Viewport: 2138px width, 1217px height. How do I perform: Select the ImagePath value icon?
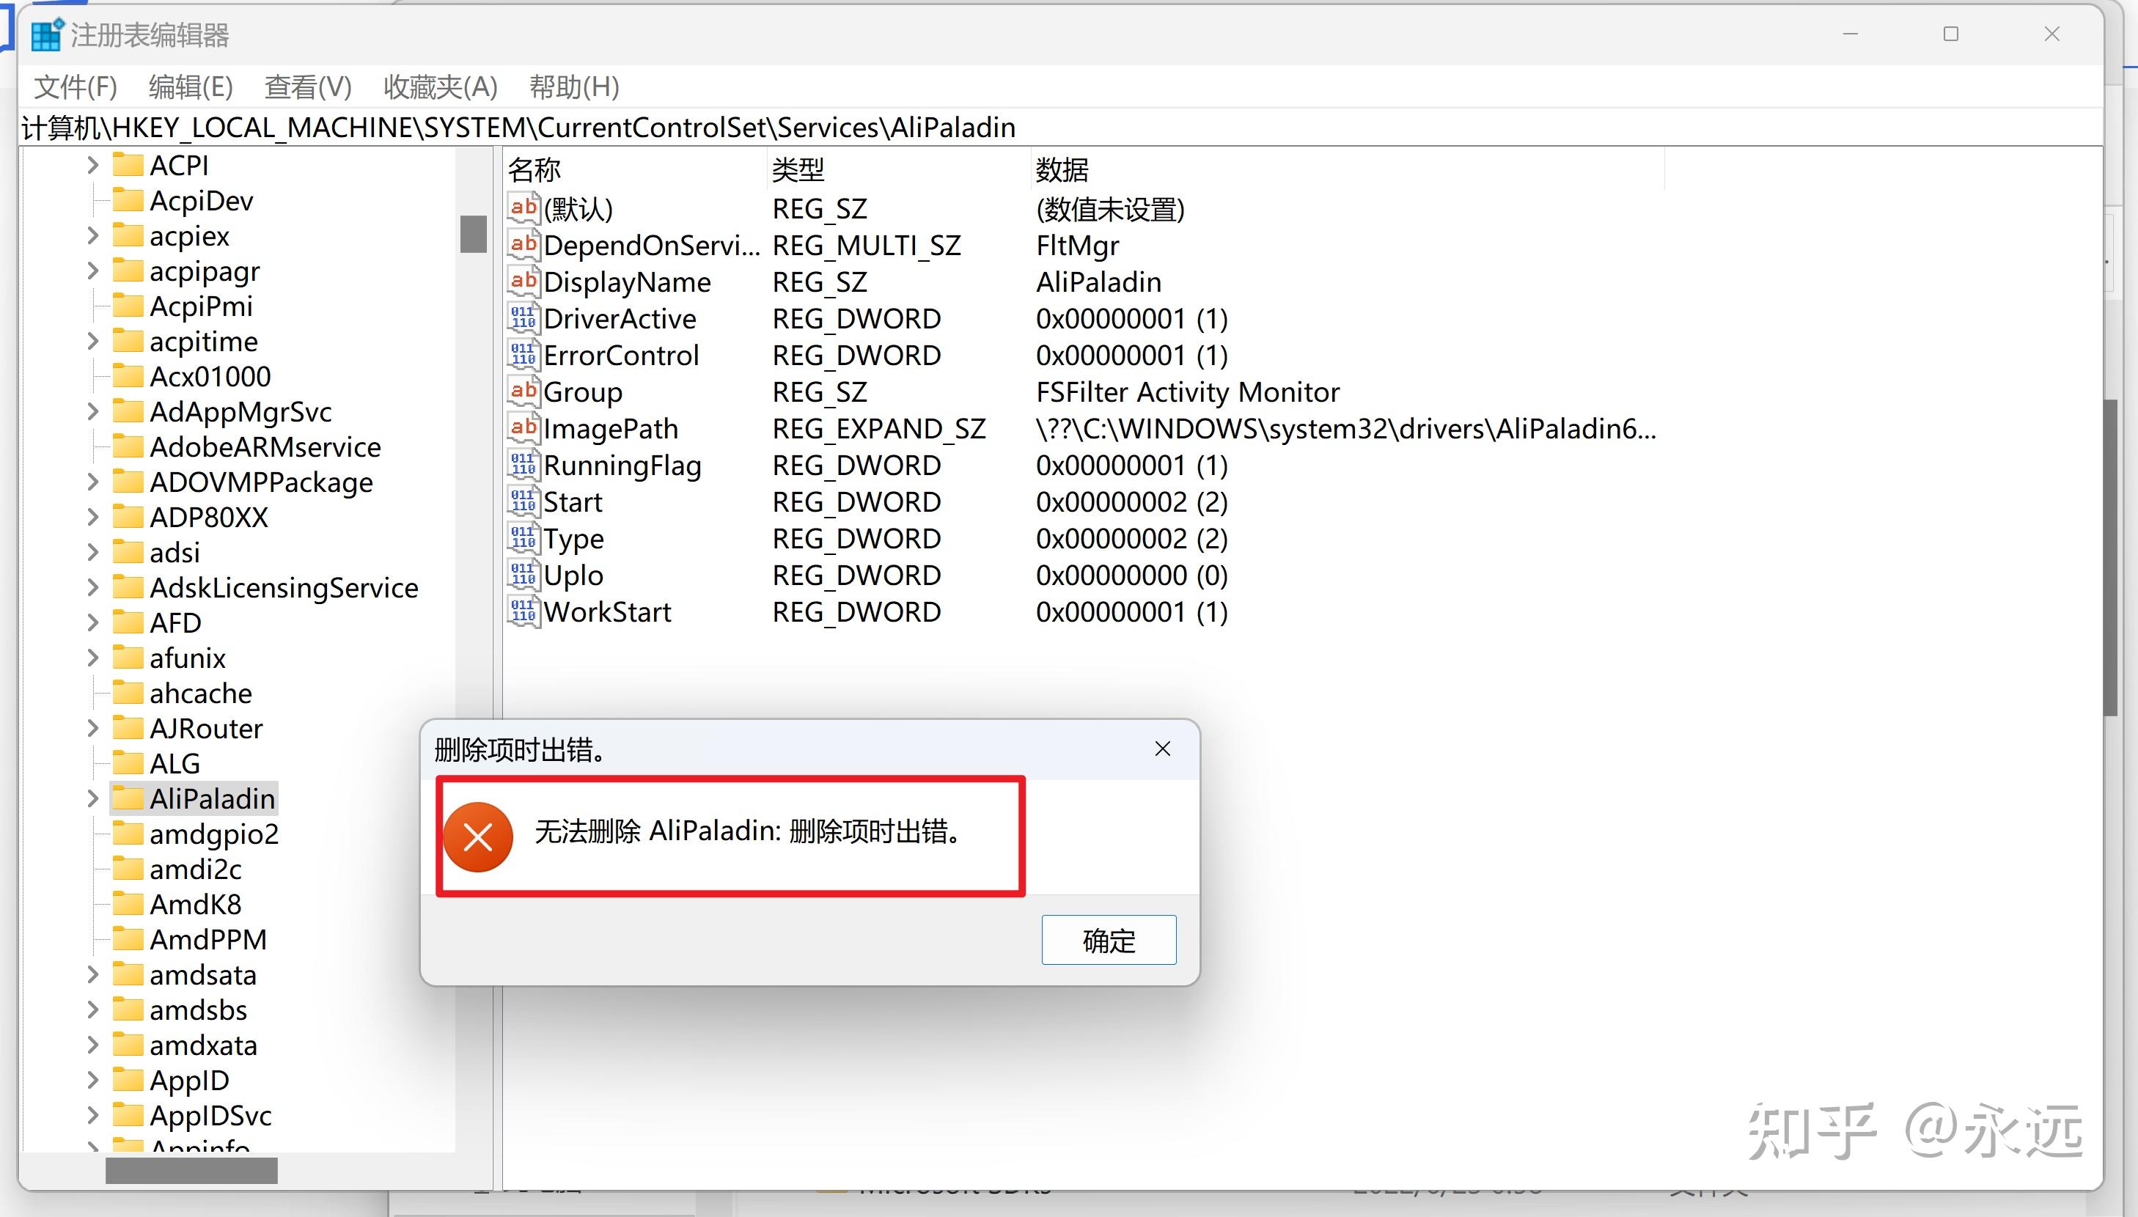524,428
